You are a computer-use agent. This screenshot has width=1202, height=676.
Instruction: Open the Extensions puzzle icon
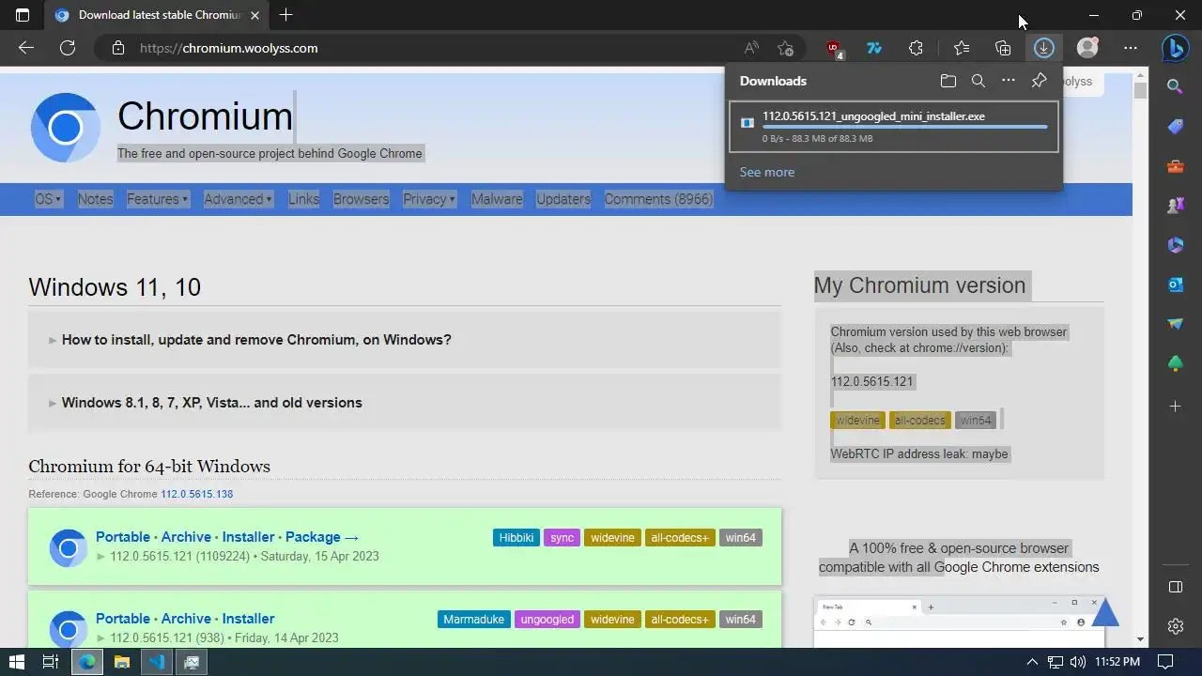coord(916,48)
